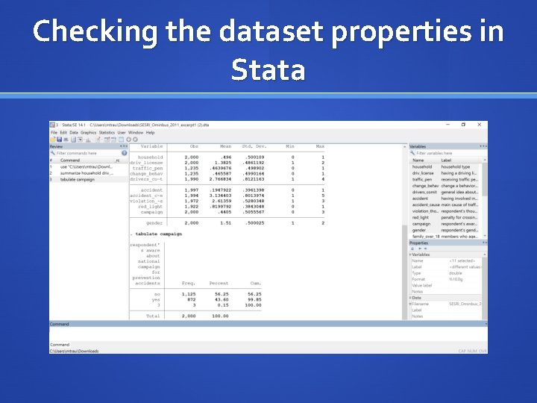537x403 pixels.
Task: Open the Data menu
Action: click(x=74, y=133)
